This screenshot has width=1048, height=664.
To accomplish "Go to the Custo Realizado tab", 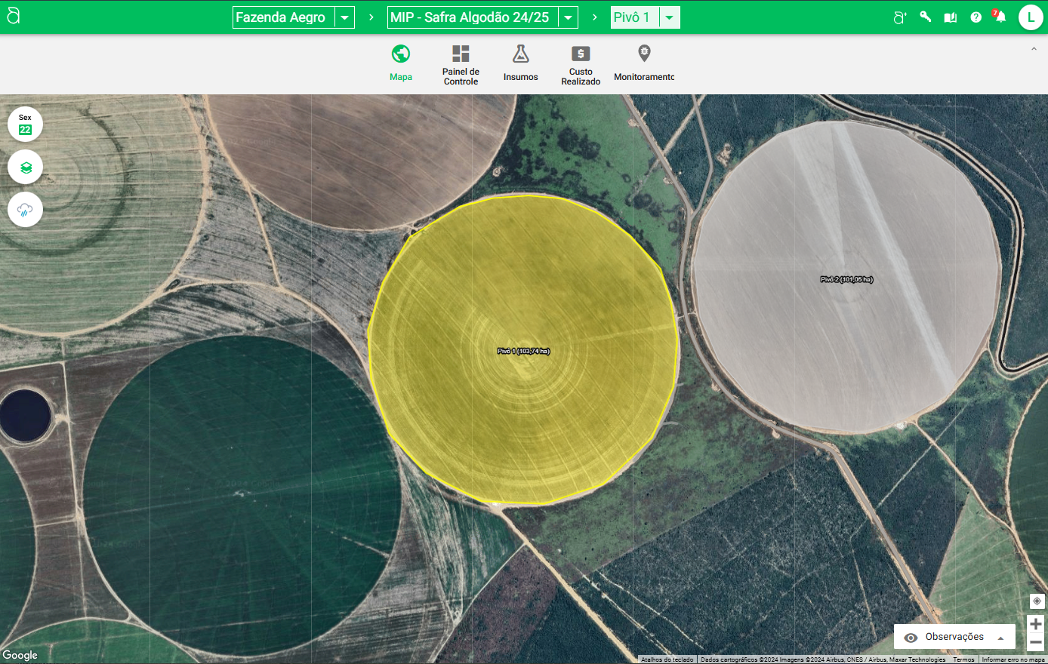I will (x=581, y=64).
